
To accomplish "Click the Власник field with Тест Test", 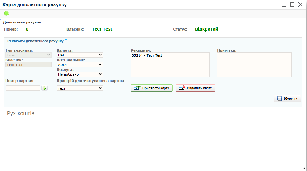I will point(28,65).
